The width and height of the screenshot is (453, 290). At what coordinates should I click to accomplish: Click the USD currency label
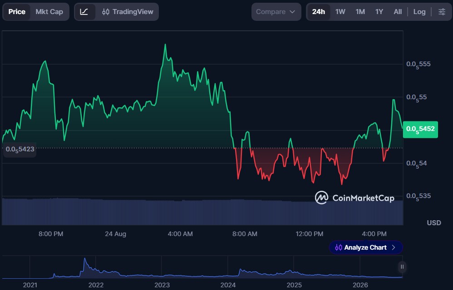[x=434, y=223]
